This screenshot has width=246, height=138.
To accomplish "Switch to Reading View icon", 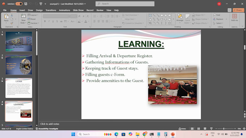I will coord(205,129).
